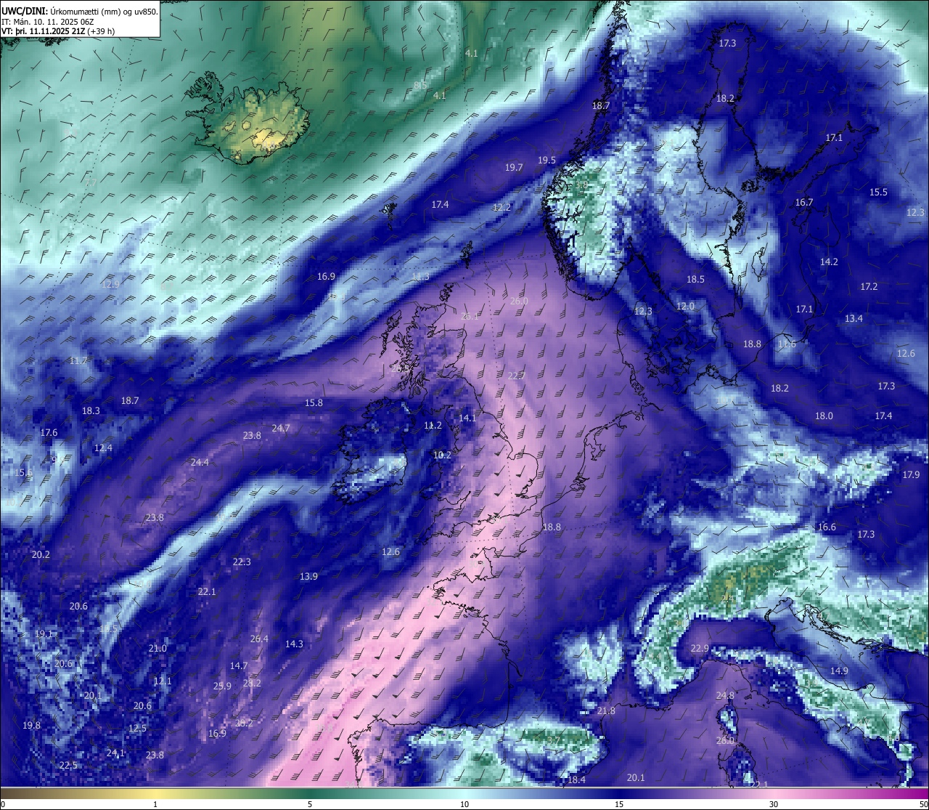
Task: Click the 16.7 value label
Action: click(x=804, y=202)
